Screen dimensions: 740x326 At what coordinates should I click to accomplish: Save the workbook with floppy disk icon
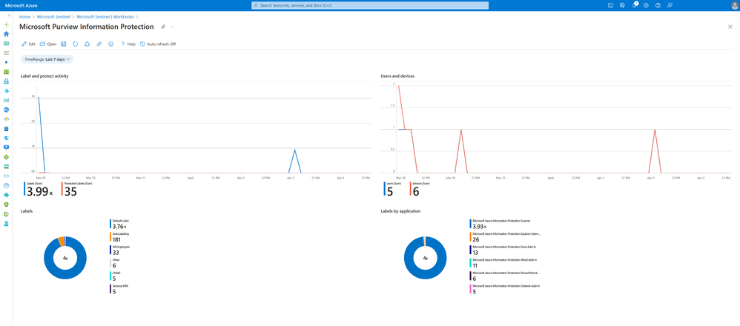point(64,44)
